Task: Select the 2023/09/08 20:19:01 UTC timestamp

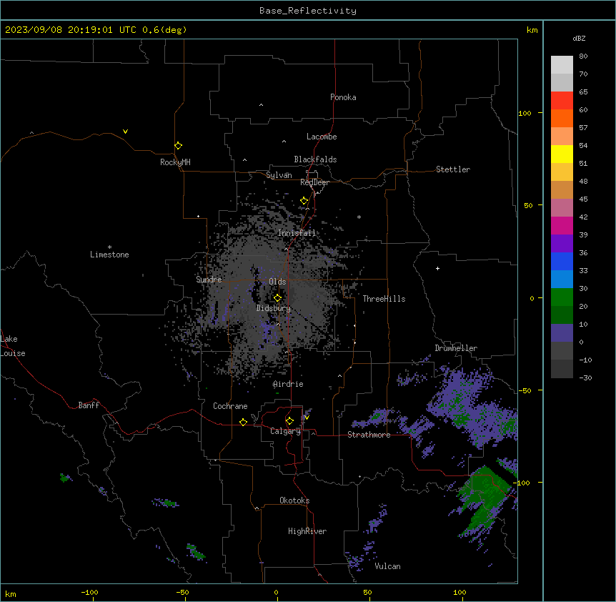Action: point(71,30)
